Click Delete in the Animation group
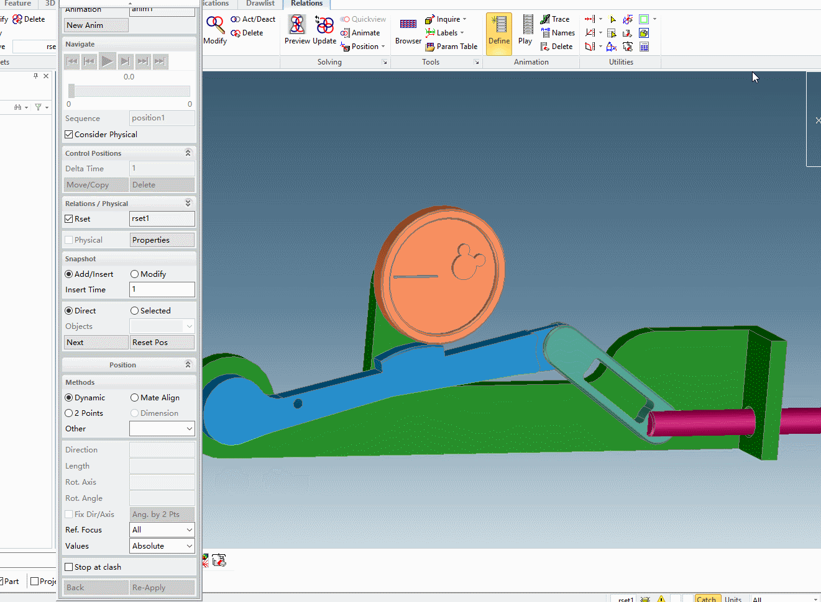 click(556, 47)
